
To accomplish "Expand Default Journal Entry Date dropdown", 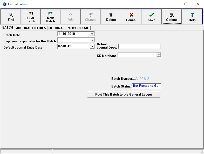I will (92, 46).
